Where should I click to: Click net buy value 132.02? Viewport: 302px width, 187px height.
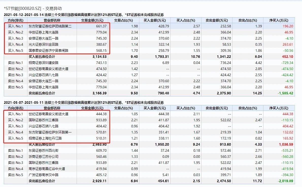(x=288, y=132)
